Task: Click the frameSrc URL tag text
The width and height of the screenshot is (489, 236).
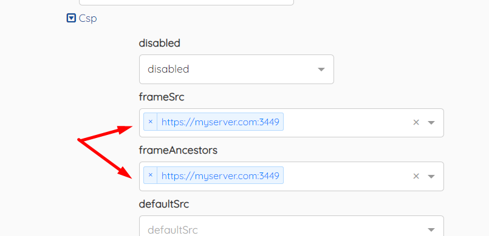Action: pyautogui.click(x=220, y=122)
